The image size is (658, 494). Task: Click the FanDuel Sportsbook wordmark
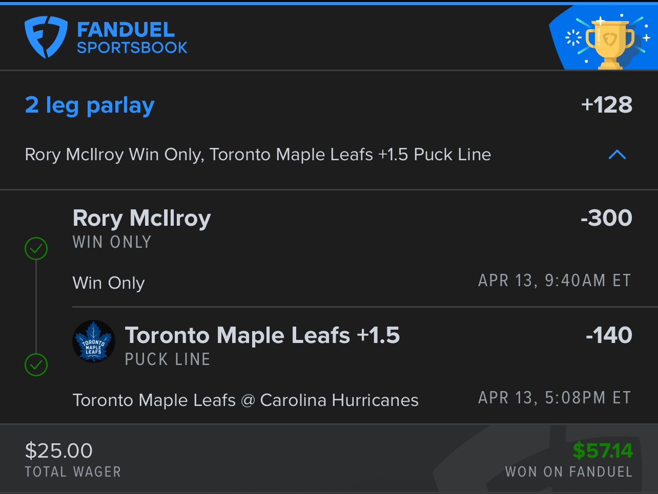132,38
